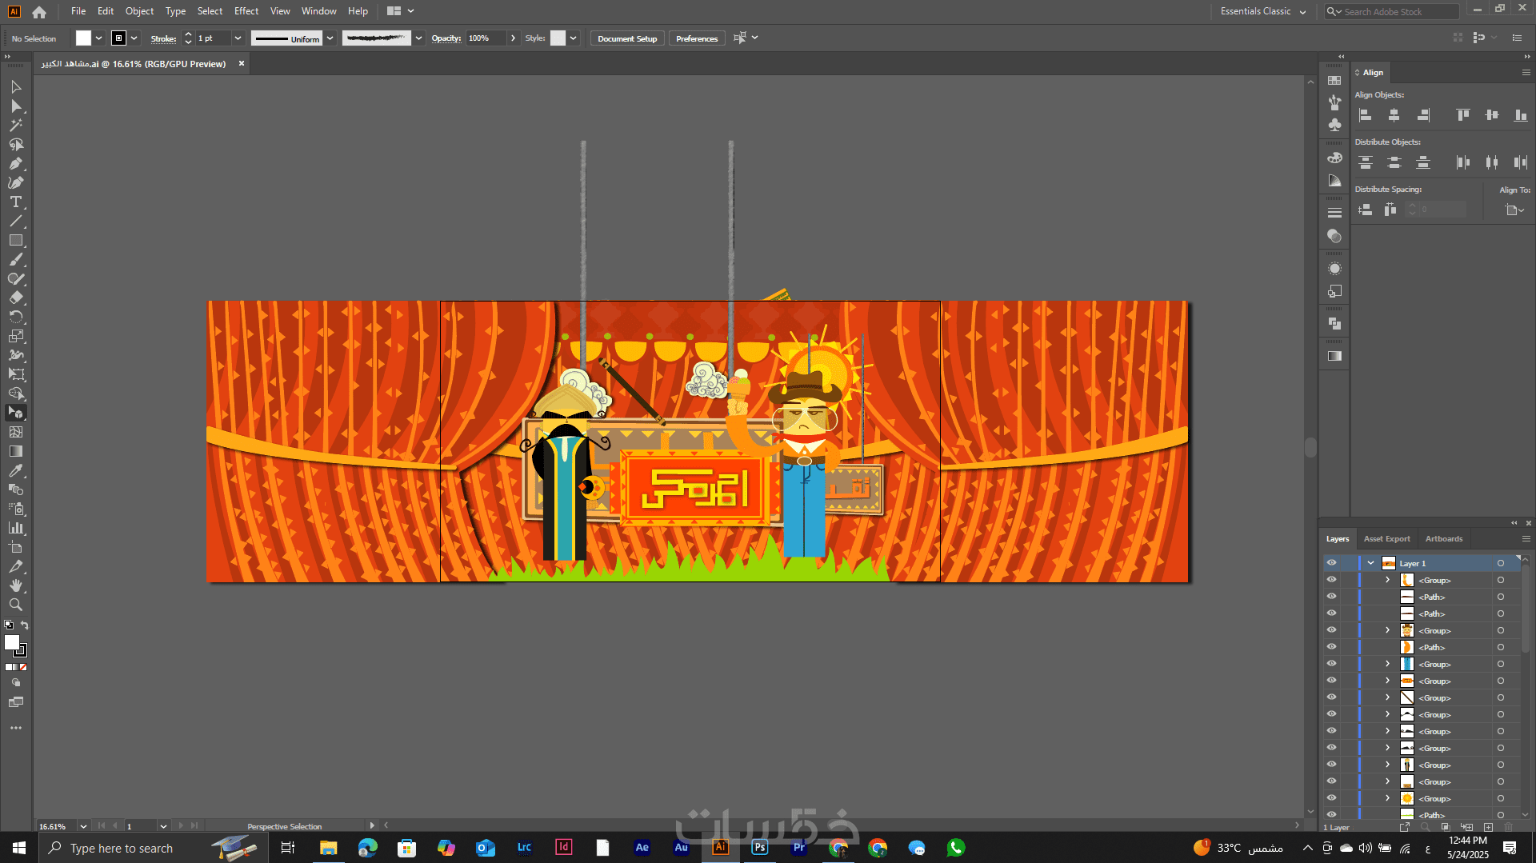Open the Pathfinder panel icon
Screen dimensions: 1536x863
click(1334, 323)
